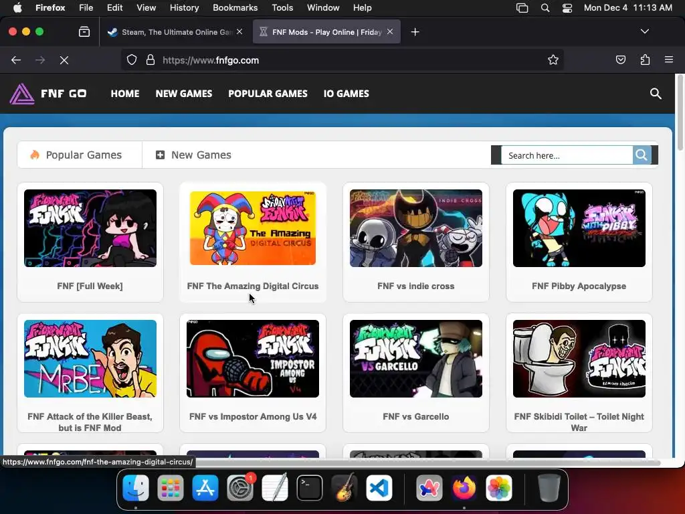Open TextEdit from the dock
The image size is (685, 514).
[275, 488]
